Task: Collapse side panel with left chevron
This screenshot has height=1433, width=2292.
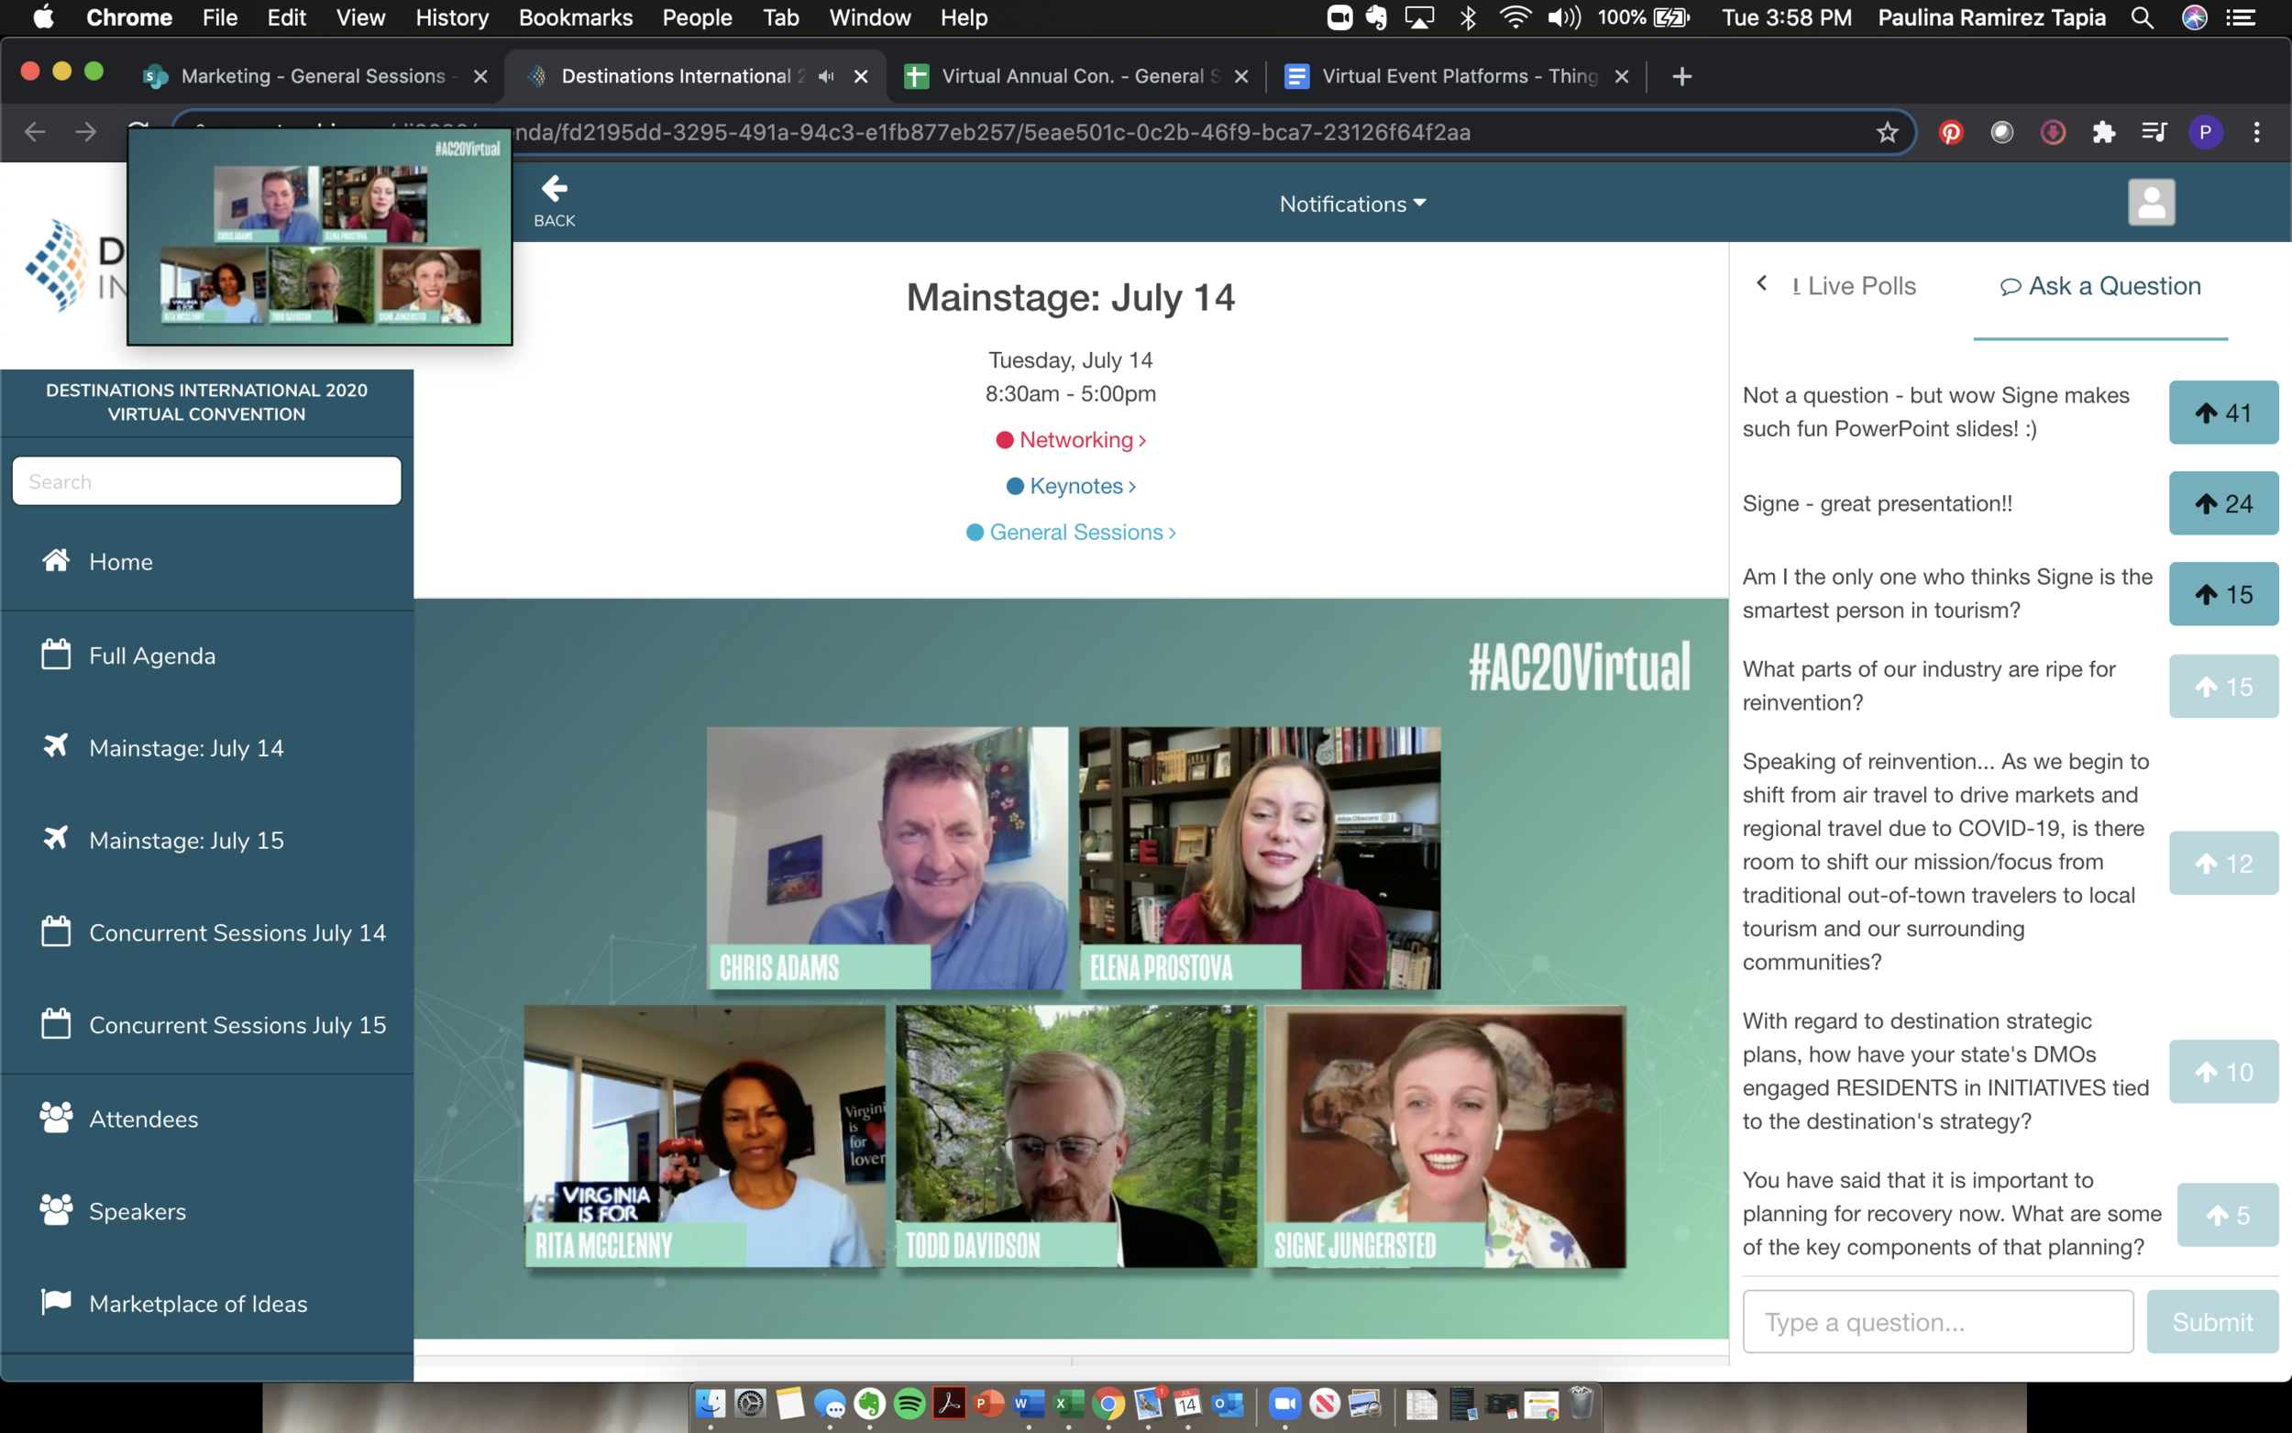Action: point(1761,283)
